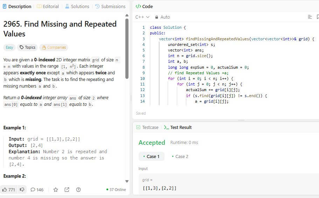Viewport: 319px width, 198px height.
Task: Toggle the Auto lock setting
Action: (x=162, y=17)
